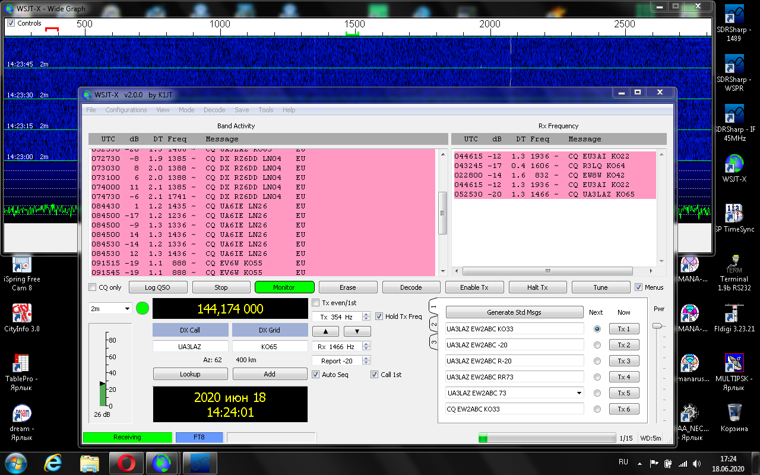Screen dimensions: 760x475
Task: Expand the Tx 5 message dropdown
Action: 579,393
